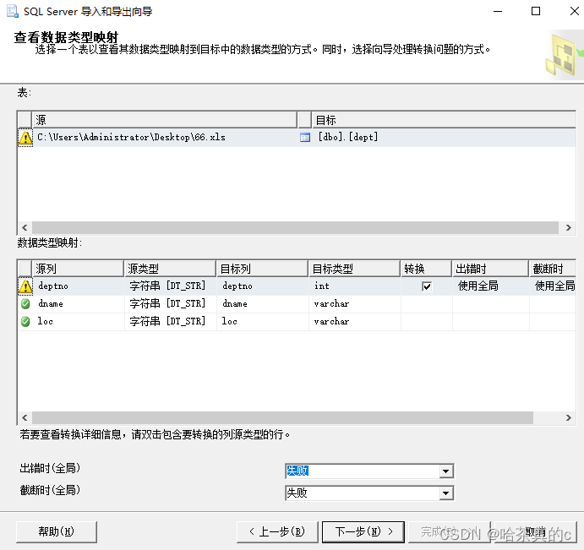
Task: Proceed with the 下一步(N) button
Action: 363,531
